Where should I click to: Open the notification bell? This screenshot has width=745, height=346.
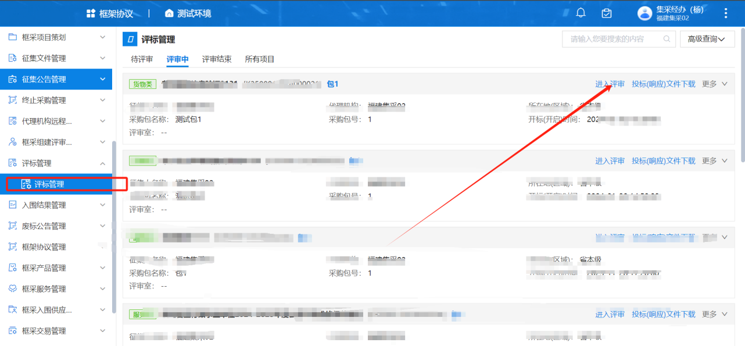581,13
